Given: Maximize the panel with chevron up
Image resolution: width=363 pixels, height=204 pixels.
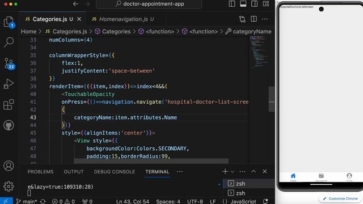Looking at the screenshot, I should click(254, 171).
